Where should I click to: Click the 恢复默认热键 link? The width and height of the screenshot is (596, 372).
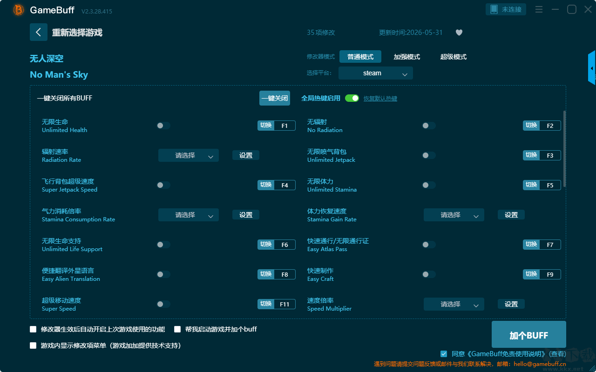tap(380, 99)
